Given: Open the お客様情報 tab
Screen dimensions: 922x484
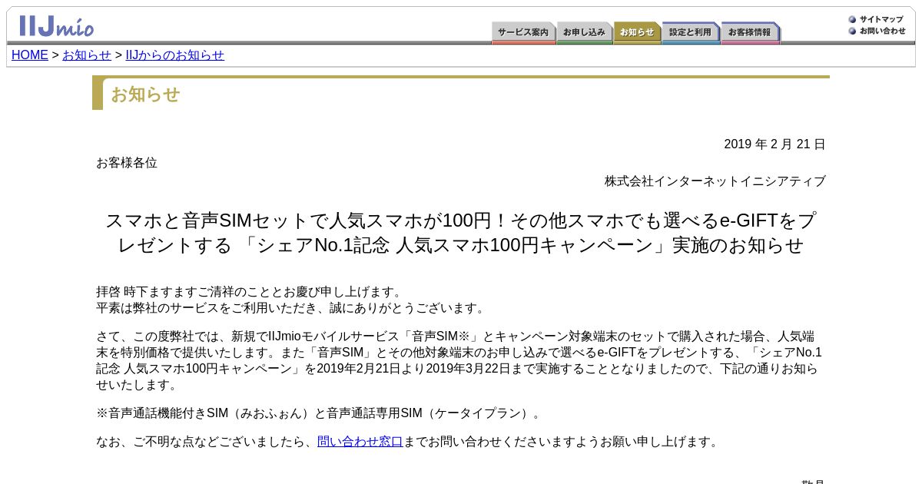Looking at the screenshot, I should [x=750, y=33].
